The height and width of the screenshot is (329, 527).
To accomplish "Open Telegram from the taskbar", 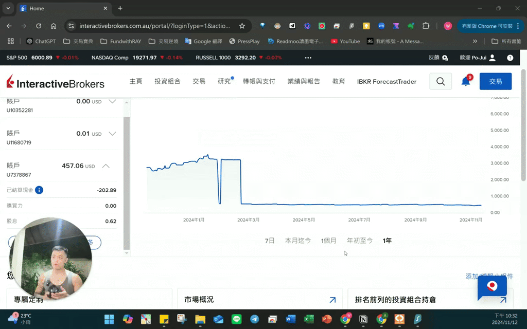I will 254,319.
